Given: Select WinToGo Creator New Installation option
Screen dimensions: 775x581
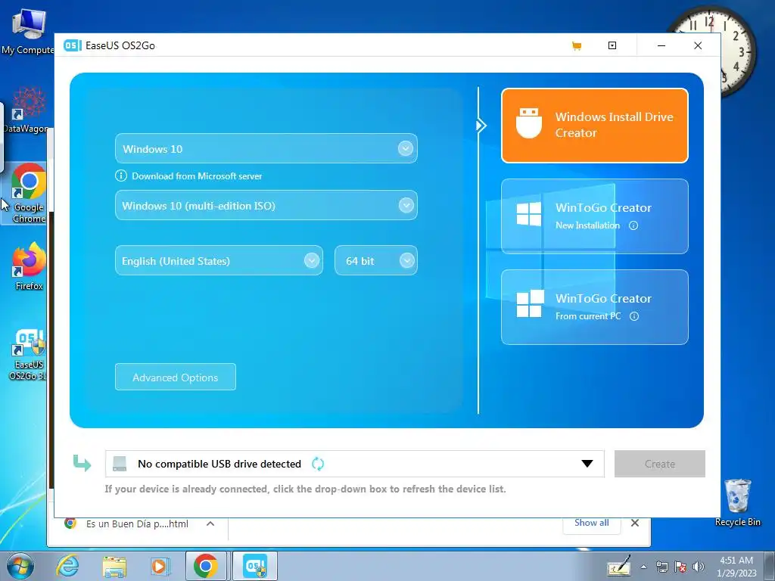Looking at the screenshot, I should (595, 216).
